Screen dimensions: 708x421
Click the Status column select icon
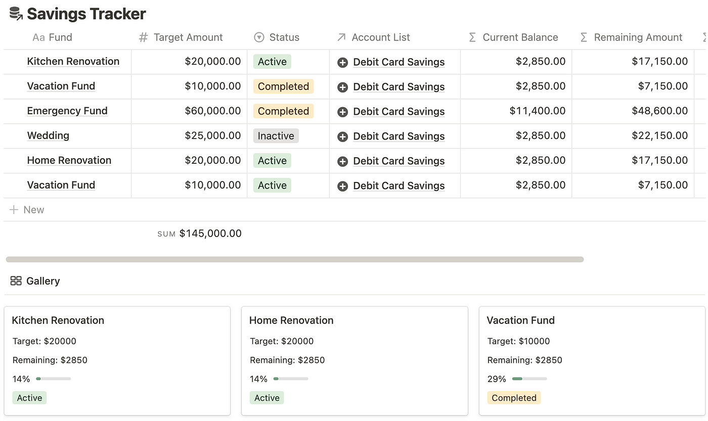259,37
